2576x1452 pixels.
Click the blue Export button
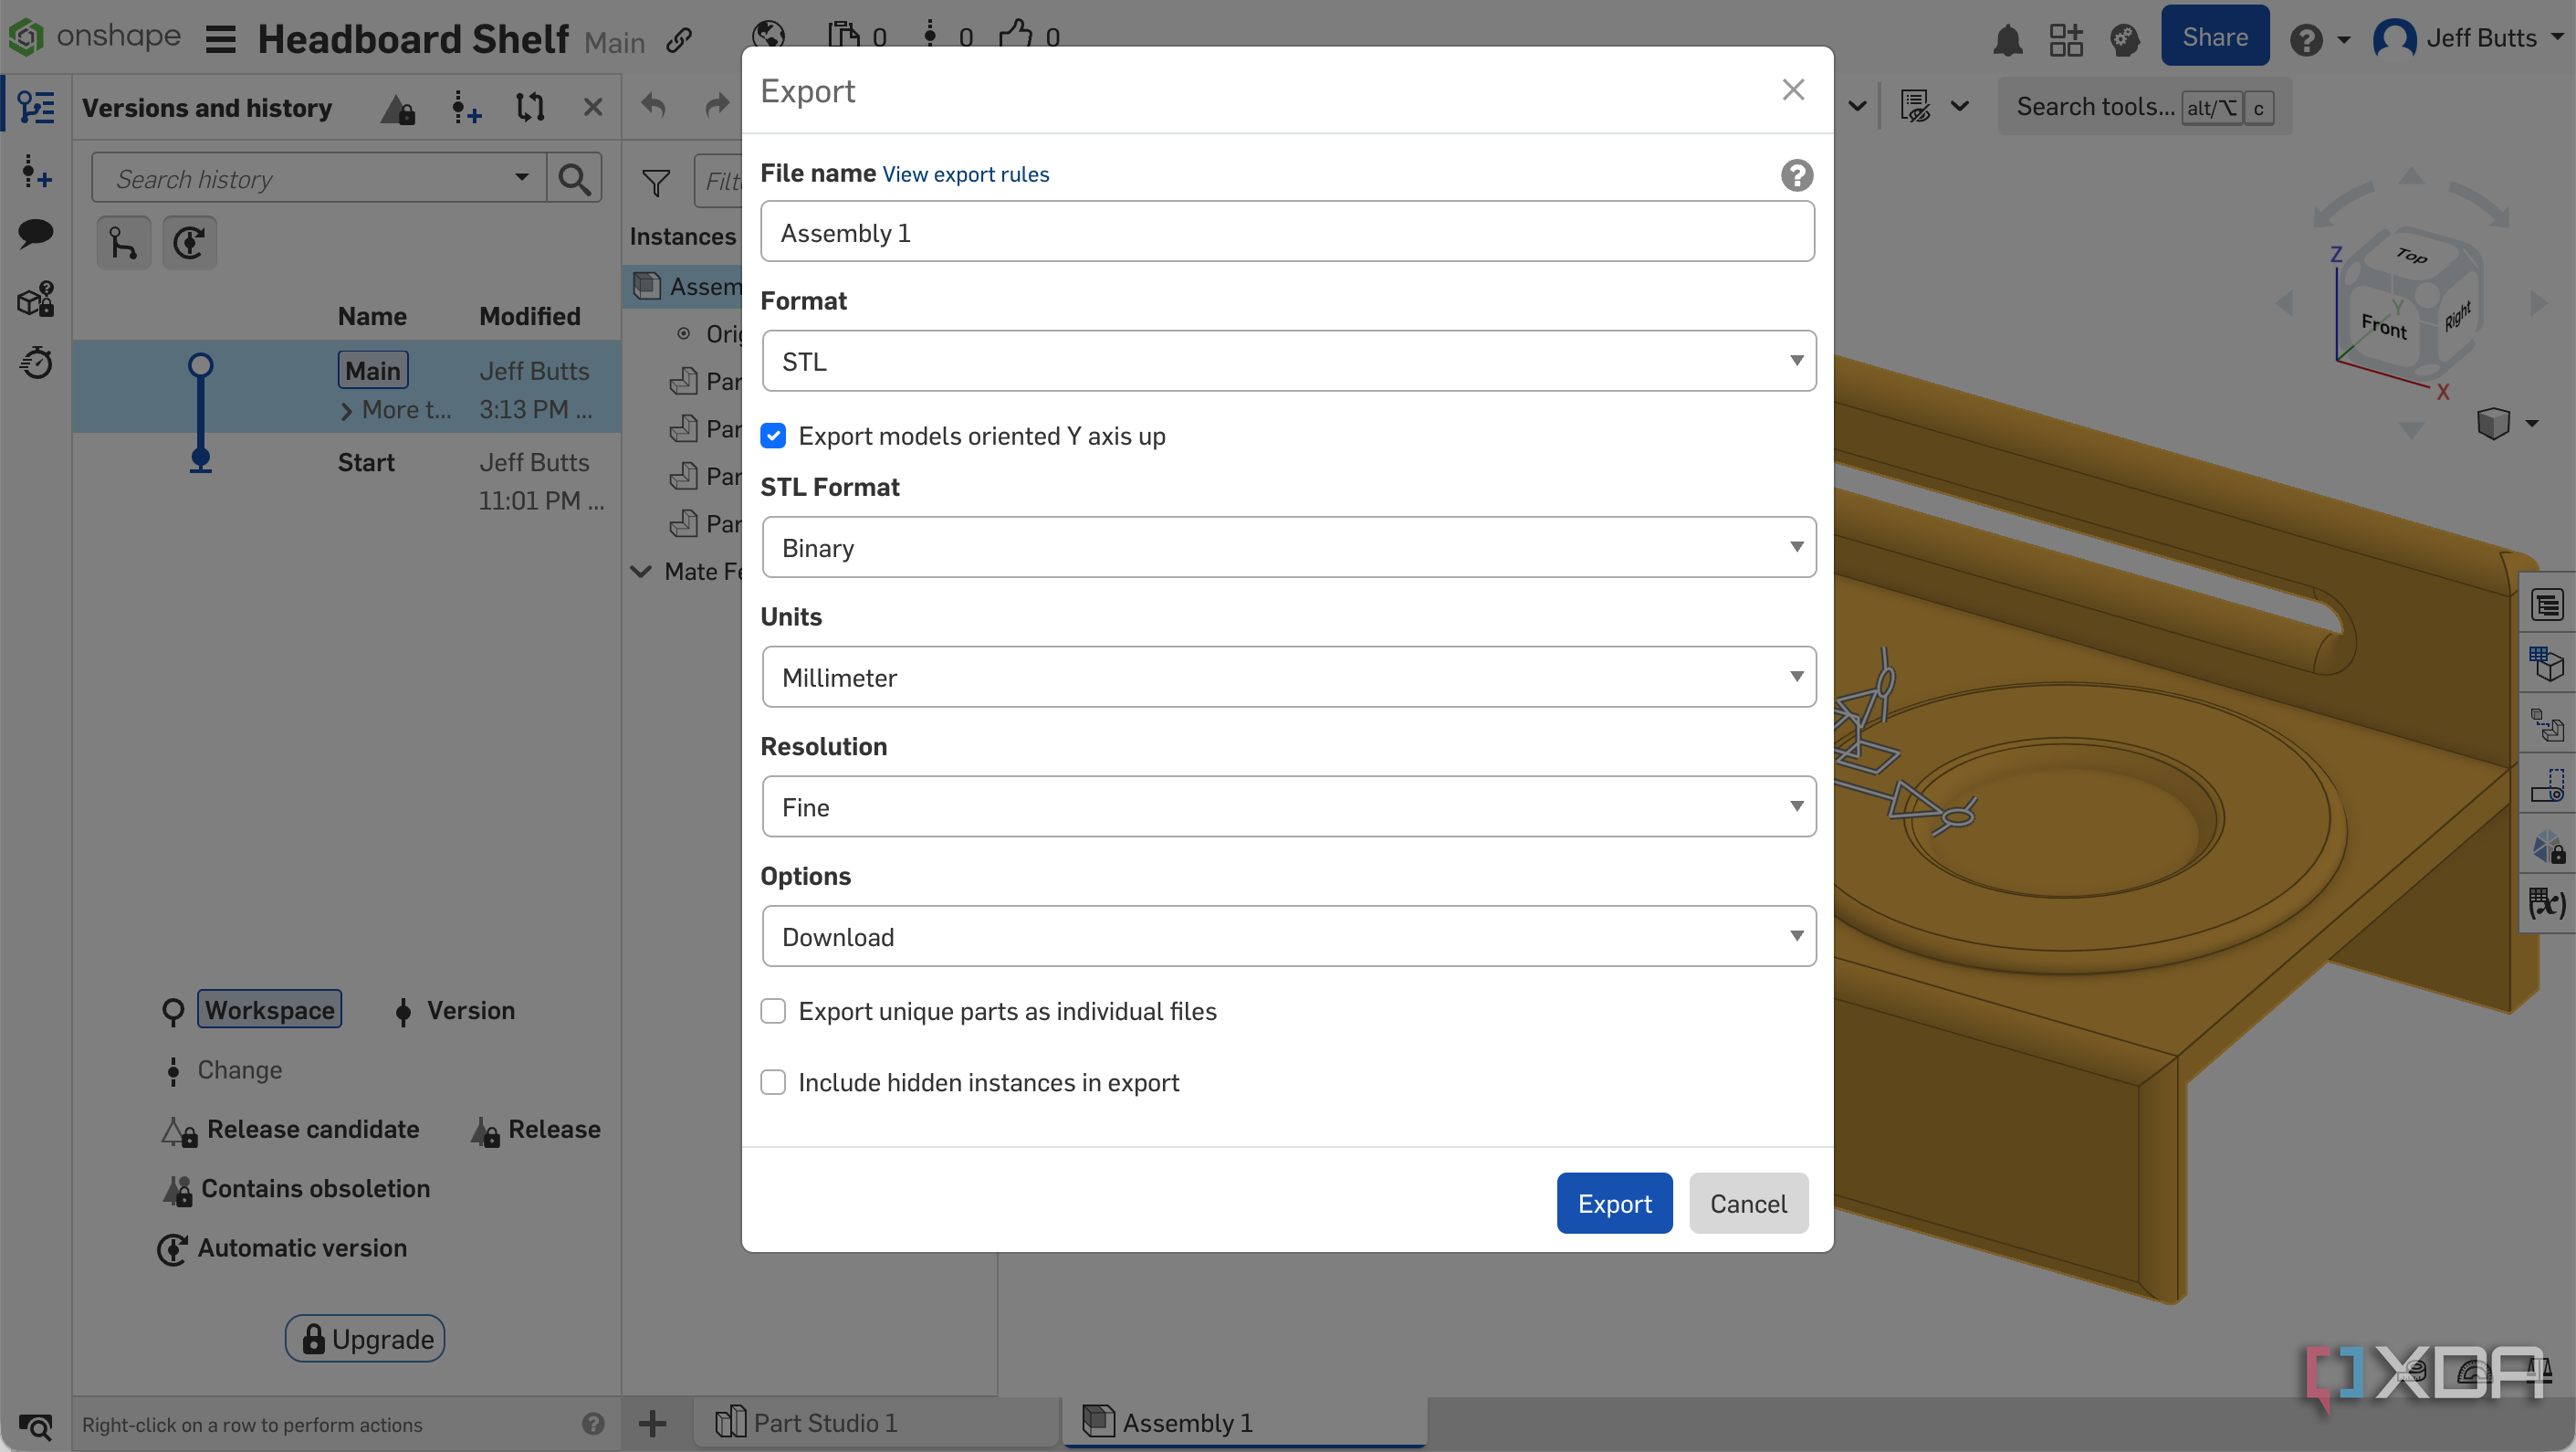click(1614, 1203)
